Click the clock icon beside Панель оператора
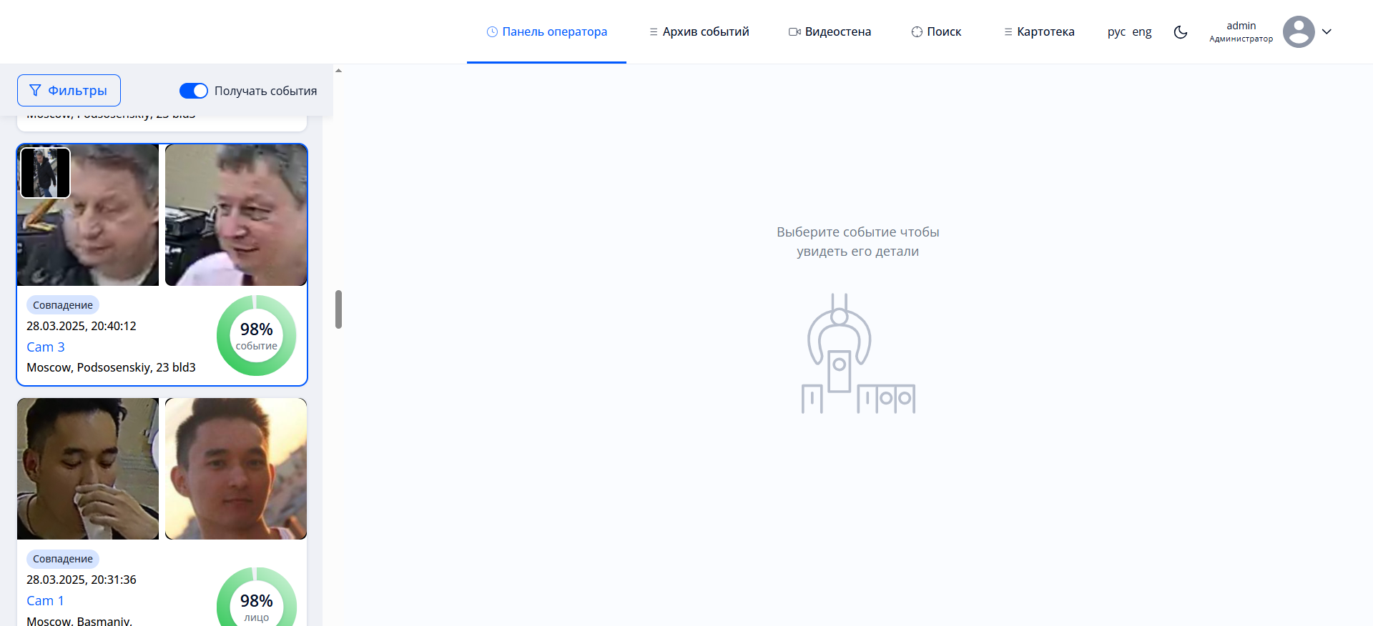 492,32
